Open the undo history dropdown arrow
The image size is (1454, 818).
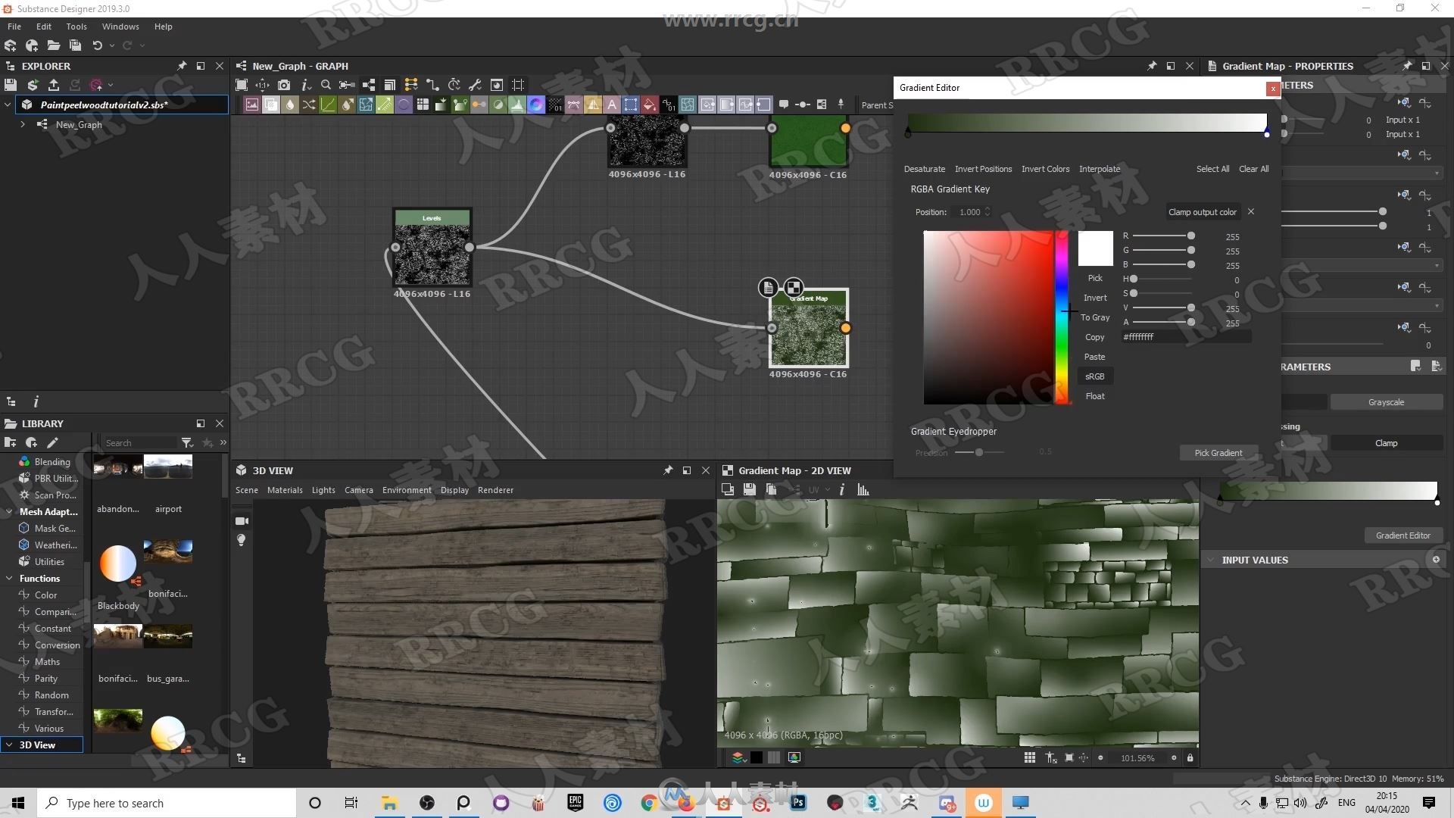coord(112,45)
